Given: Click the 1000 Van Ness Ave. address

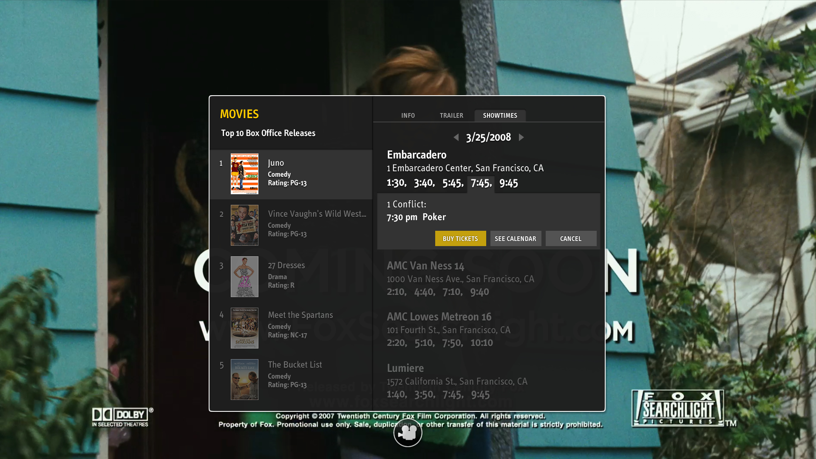Looking at the screenshot, I should tap(460, 279).
